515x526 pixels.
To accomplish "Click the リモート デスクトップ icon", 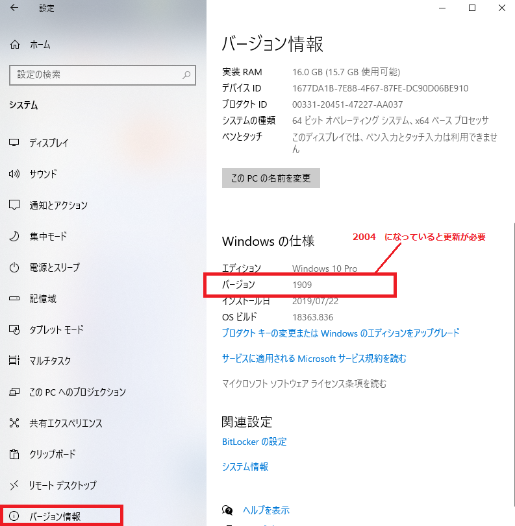I will [14, 485].
